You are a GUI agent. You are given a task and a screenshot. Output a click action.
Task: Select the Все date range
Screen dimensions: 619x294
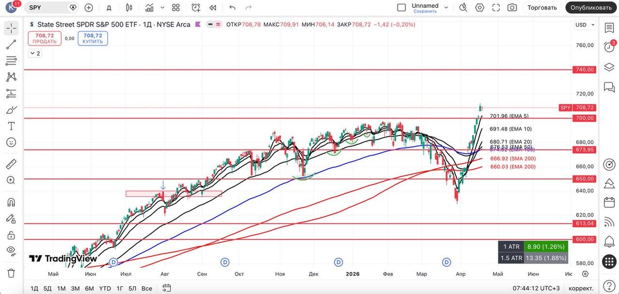[x=147, y=288]
